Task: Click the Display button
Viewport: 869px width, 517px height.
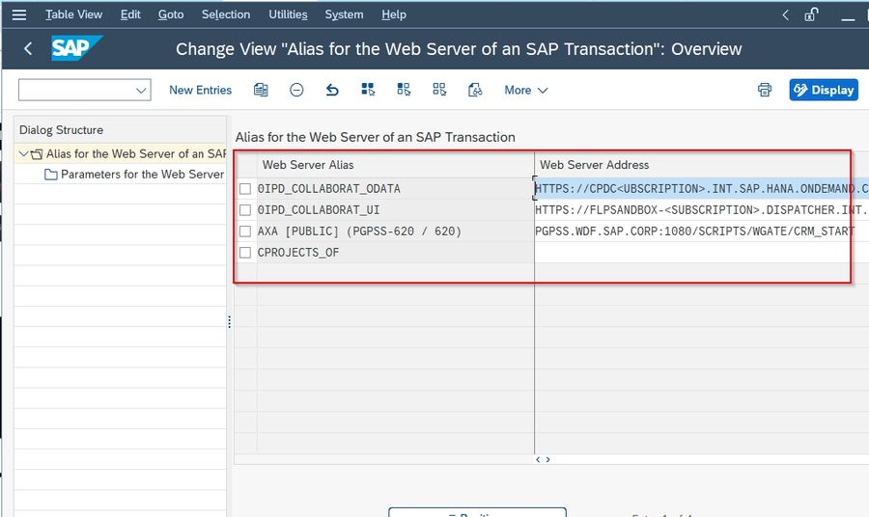Action: pos(824,90)
